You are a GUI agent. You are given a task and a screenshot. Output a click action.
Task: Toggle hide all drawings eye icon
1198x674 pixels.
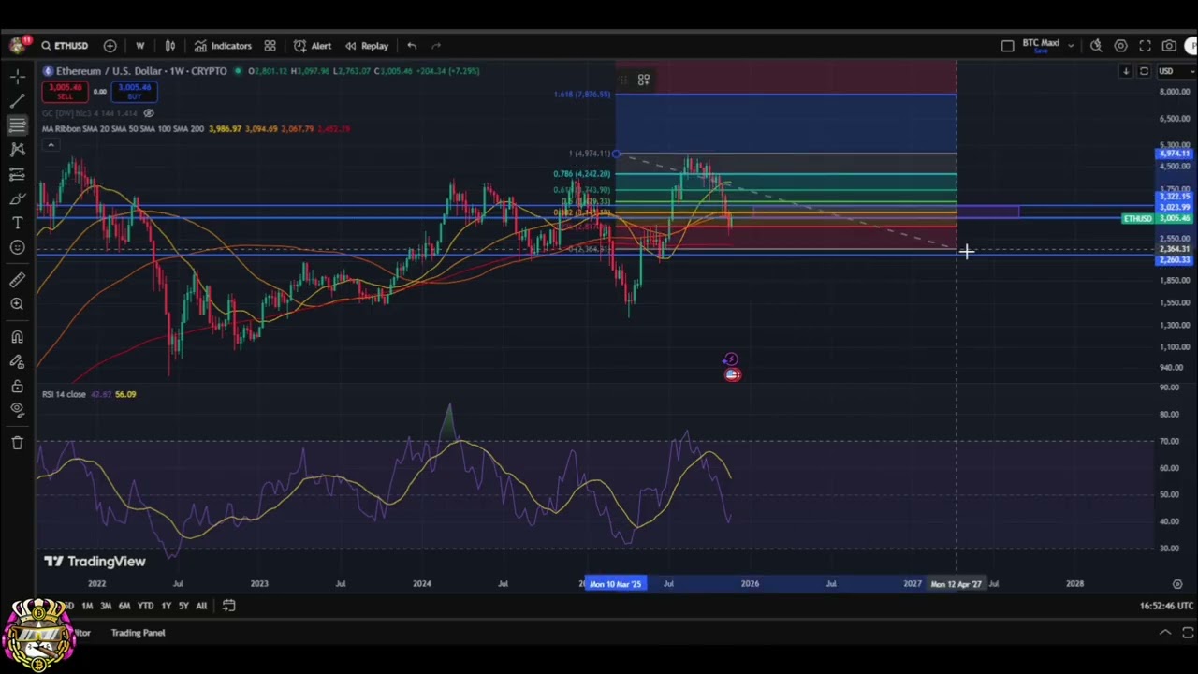point(17,410)
